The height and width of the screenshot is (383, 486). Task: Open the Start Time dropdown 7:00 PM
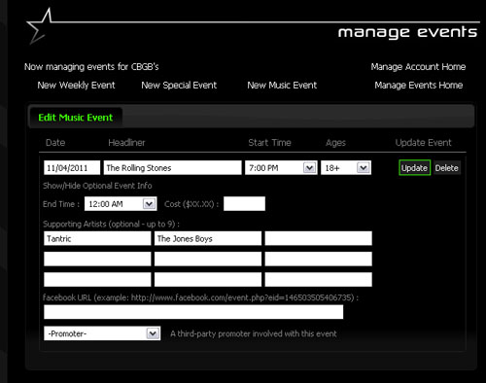[x=281, y=168]
